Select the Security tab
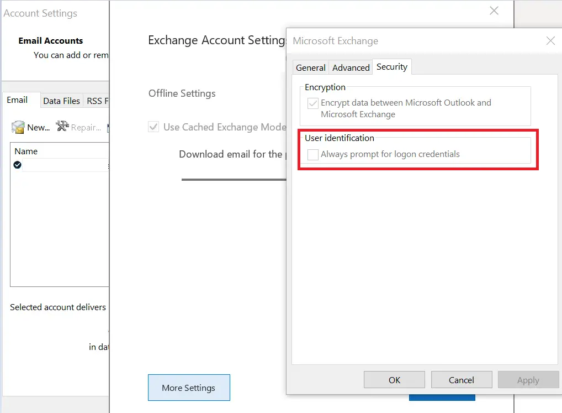 coord(392,67)
